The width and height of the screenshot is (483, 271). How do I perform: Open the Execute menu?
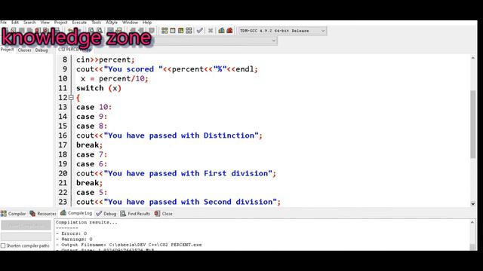pos(79,23)
